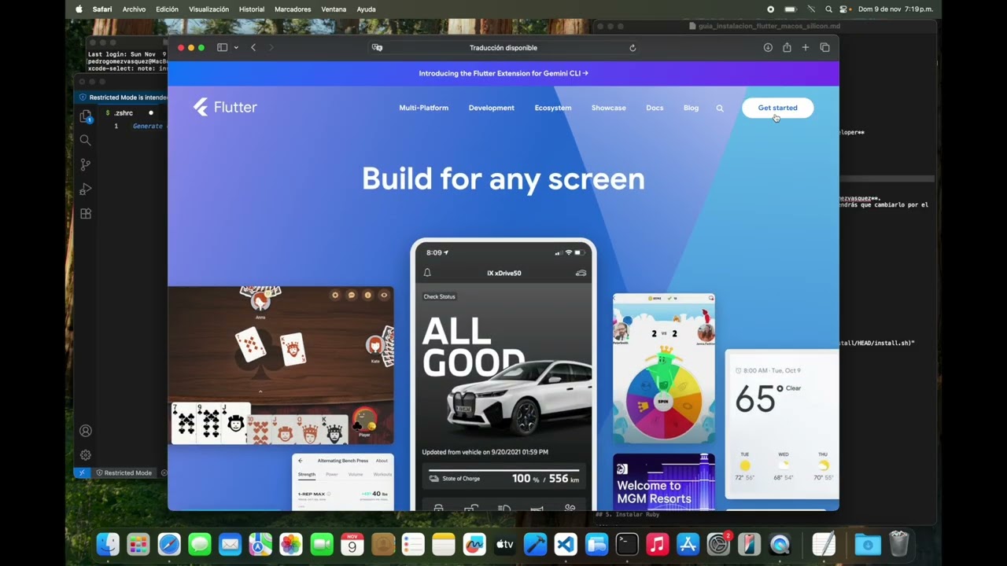The width and height of the screenshot is (1007, 566).
Task: Click the Flutter logo
Action: 225,108
